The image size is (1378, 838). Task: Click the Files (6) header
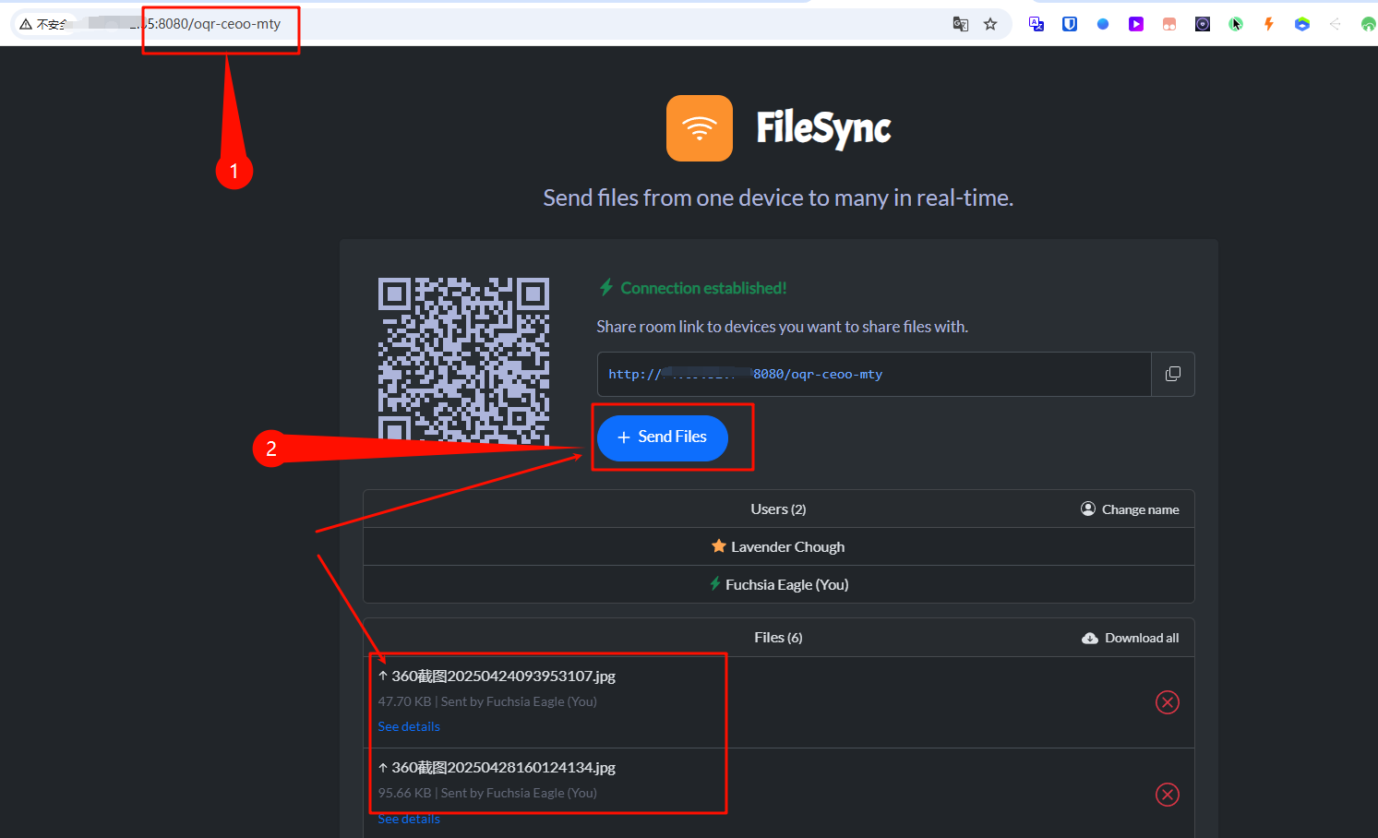coord(778,638)
